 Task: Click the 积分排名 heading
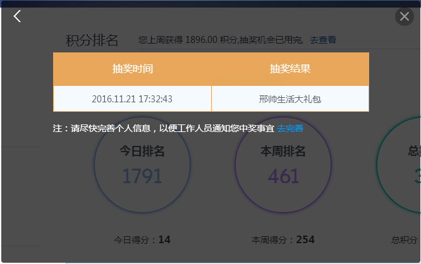click(x=92, y=40)
